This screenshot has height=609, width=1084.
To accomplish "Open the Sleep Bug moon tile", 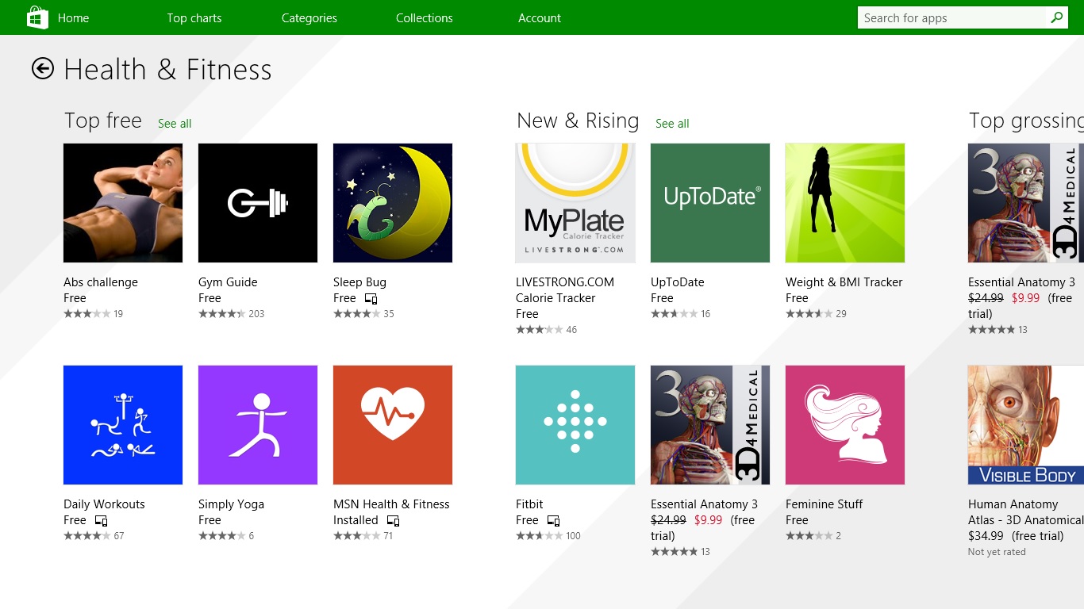I will coord(393,203).
